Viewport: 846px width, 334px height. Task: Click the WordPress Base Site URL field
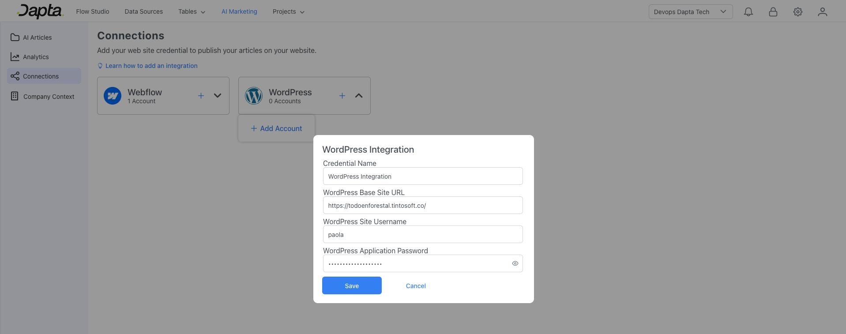pyautogui.click(x=422, y=206)
